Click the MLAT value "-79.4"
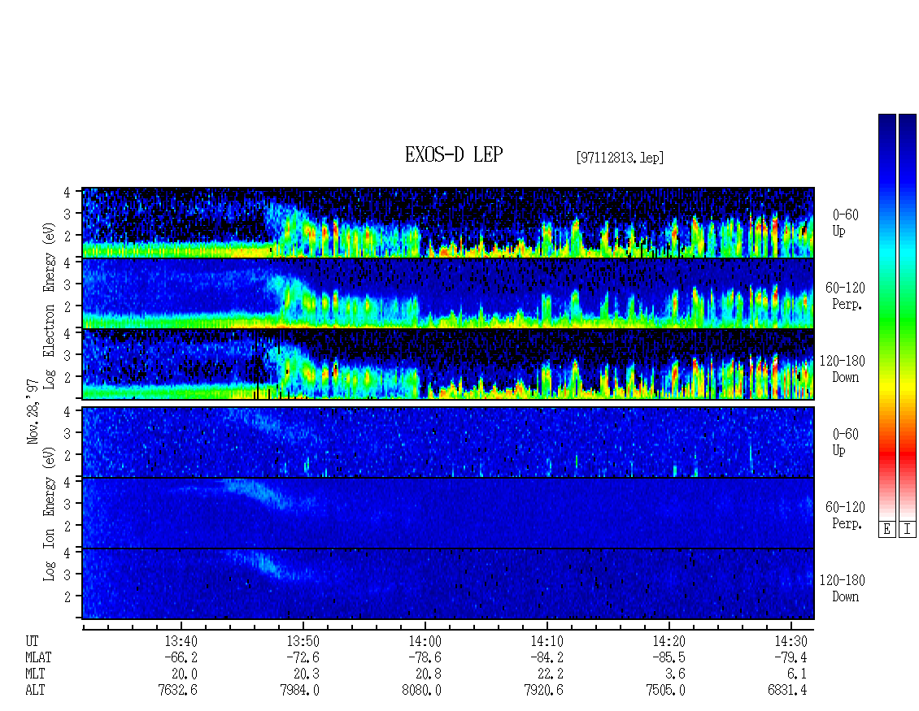Screen dimensions: 919x711 (791, 657)
